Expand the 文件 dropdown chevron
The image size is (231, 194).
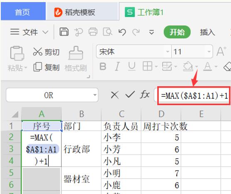click(45, 32)
